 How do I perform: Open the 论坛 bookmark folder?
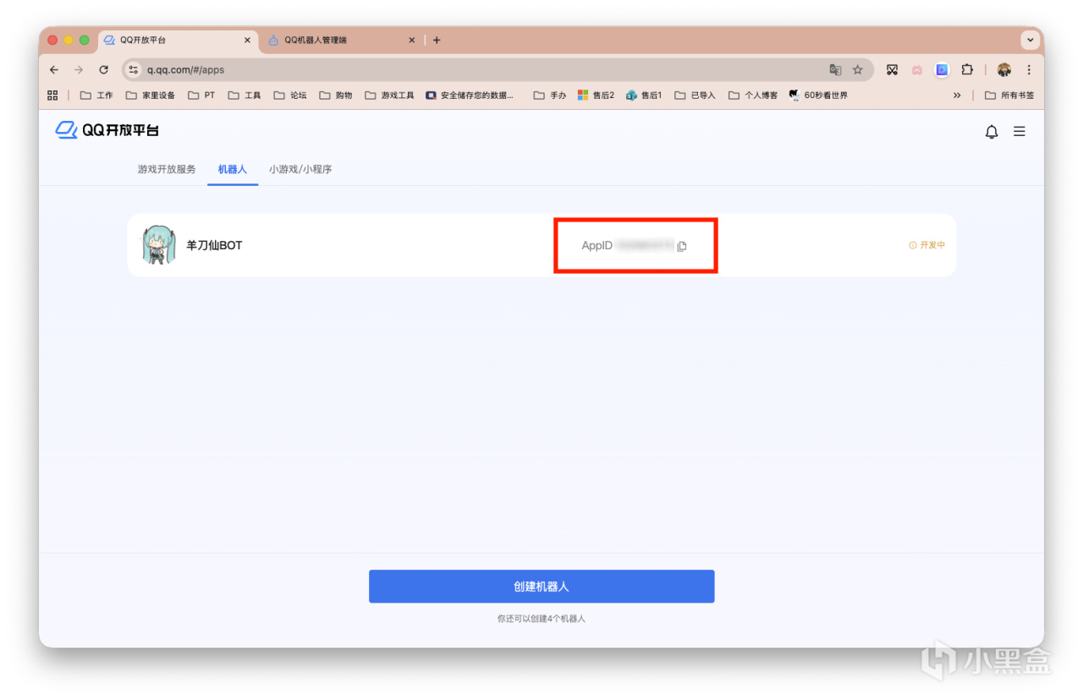[x=290, y=96]
